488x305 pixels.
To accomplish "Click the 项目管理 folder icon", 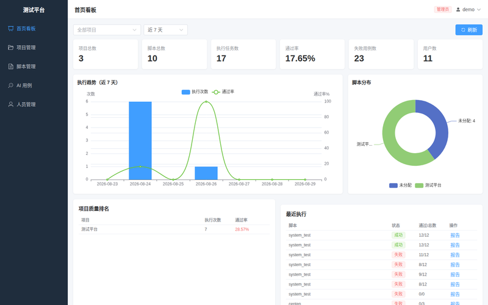I will [x=11, y=48].
